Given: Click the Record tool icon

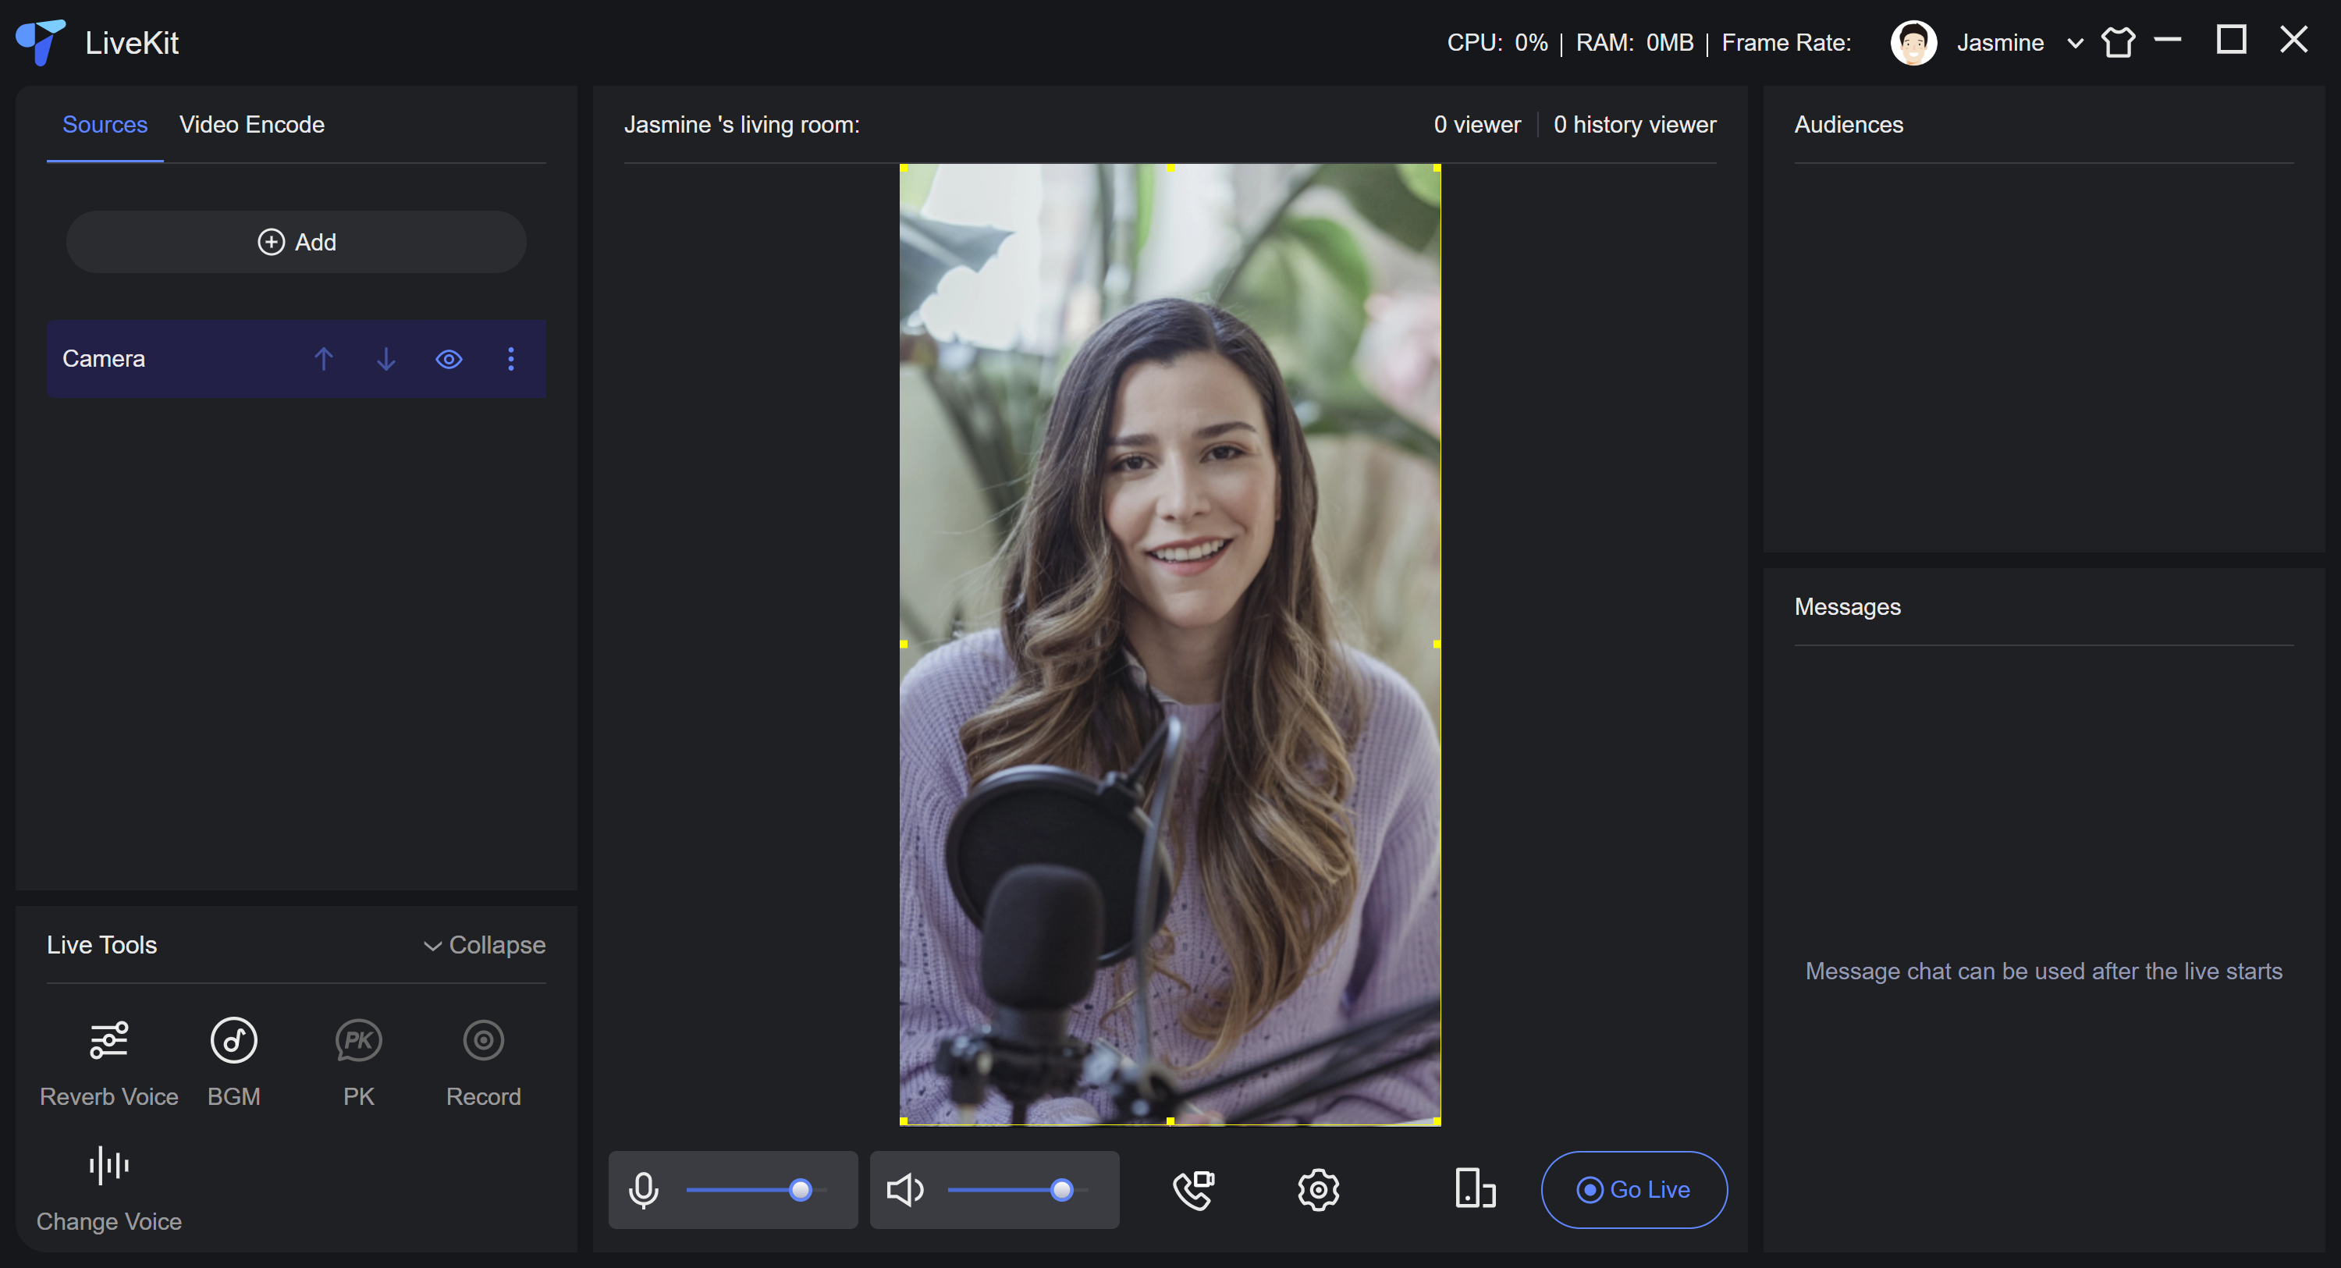Looking at the screenshot, I should click(x=482, y=1042).
